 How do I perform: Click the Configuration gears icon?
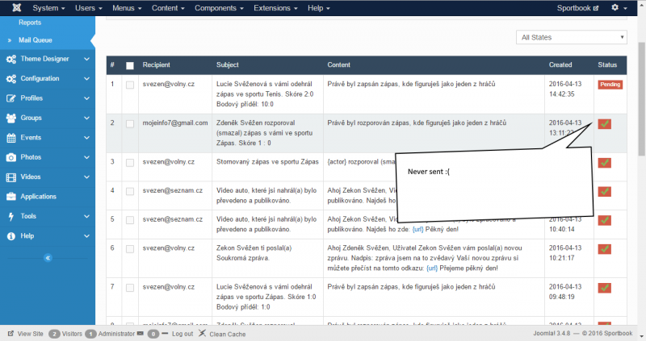click(x=11, y=78)
